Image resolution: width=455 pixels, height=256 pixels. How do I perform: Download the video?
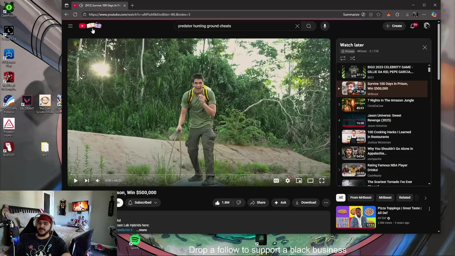(305, 202)
